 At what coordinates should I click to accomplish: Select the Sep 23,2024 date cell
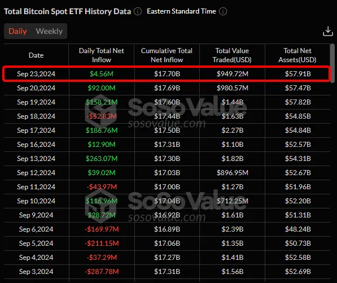[x=36, y=74]
